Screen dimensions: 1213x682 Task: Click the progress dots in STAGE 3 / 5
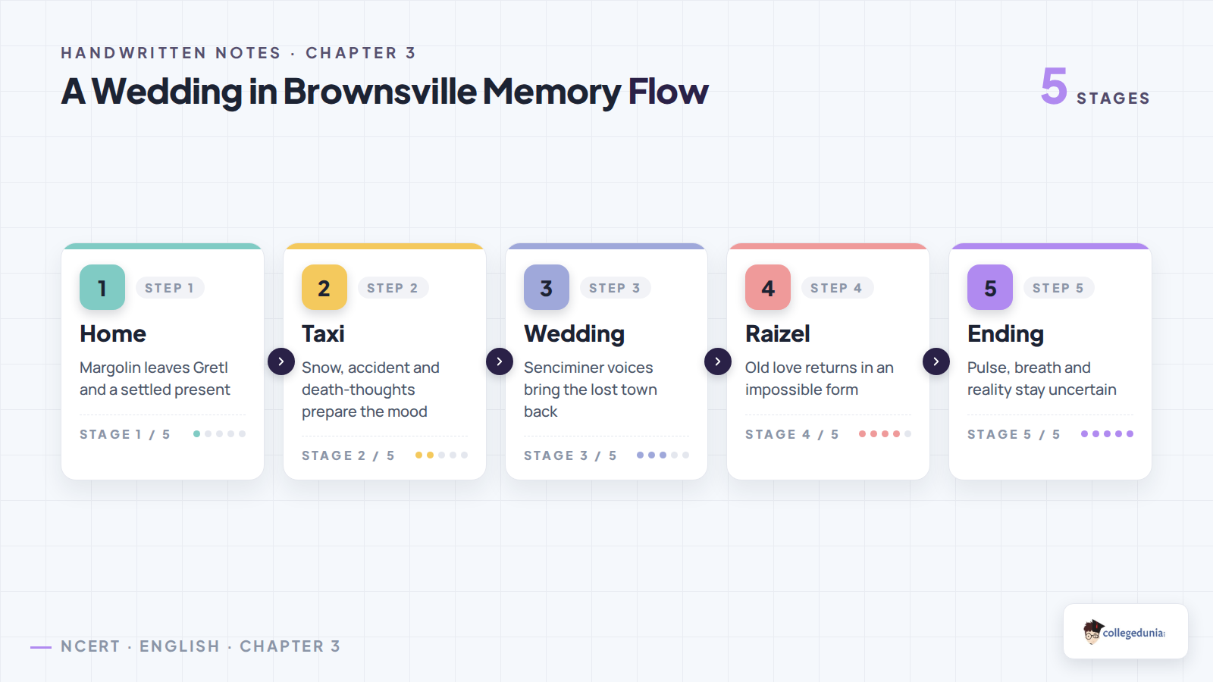click(x=663, y=455)
